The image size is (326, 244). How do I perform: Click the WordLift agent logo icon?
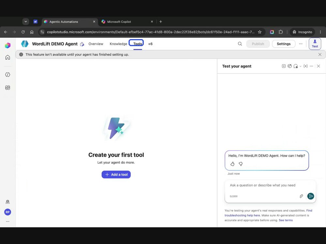coord(25,44)
